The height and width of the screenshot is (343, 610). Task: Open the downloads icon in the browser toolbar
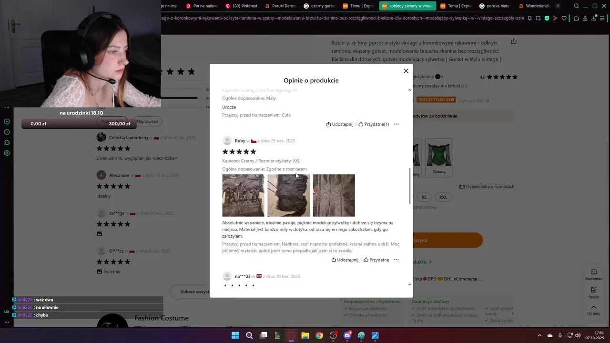(594, 19)
